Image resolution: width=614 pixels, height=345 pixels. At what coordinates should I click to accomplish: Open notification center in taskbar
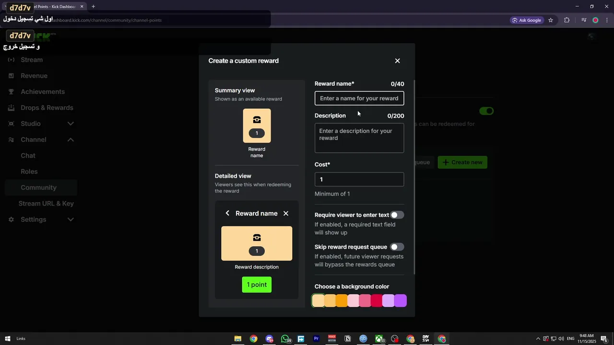coord(604,339)
